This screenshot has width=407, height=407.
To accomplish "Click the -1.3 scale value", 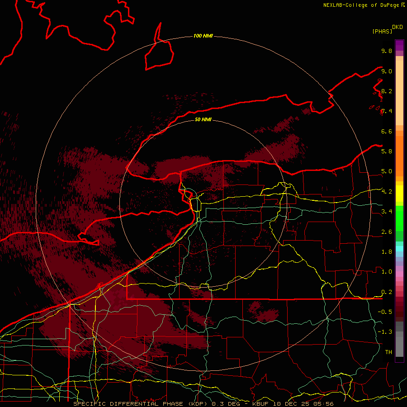I will coord(385,332).
